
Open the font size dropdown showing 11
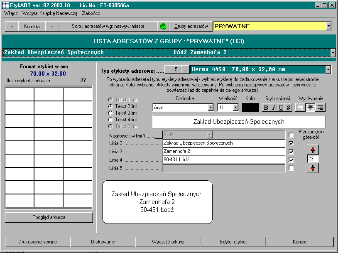[x=235, y=108]
